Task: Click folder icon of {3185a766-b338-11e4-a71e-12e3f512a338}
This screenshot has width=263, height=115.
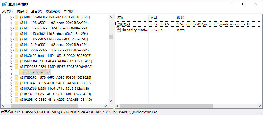Action: tap(17, 89)
